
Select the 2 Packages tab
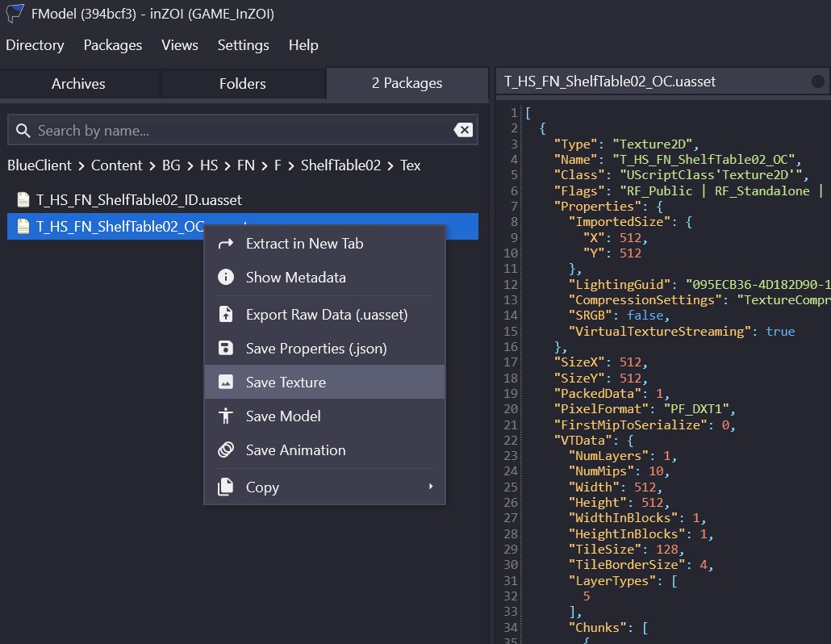pyautogui.click(x=407, y=83)
